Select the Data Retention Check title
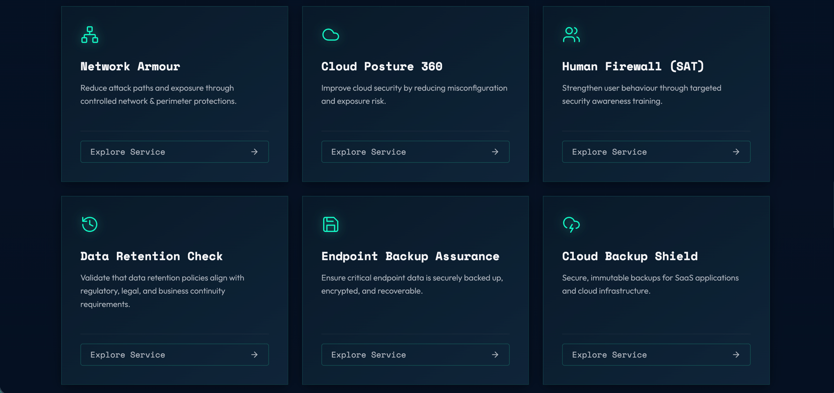Image resolution: width=834 pixels, height=393 pixels. click(x=151, y=257)
